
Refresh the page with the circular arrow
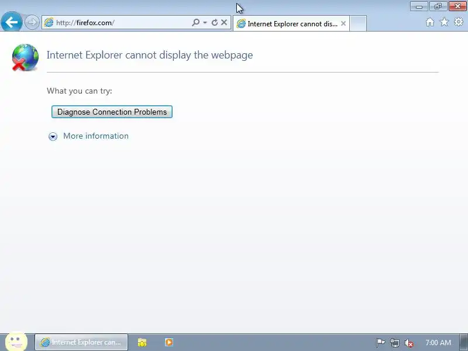point(214,22)
